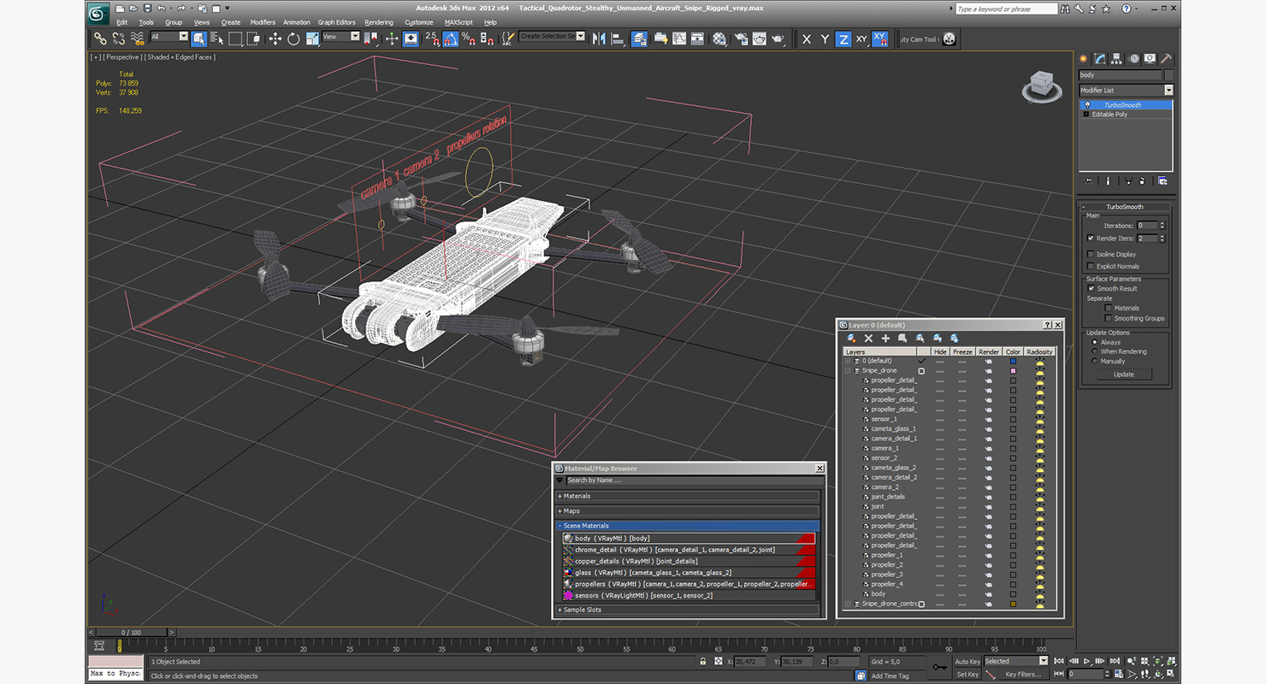Open Select by Name dialog
1266x684 pixels.
pyautogui.click(x=216, y=38)
